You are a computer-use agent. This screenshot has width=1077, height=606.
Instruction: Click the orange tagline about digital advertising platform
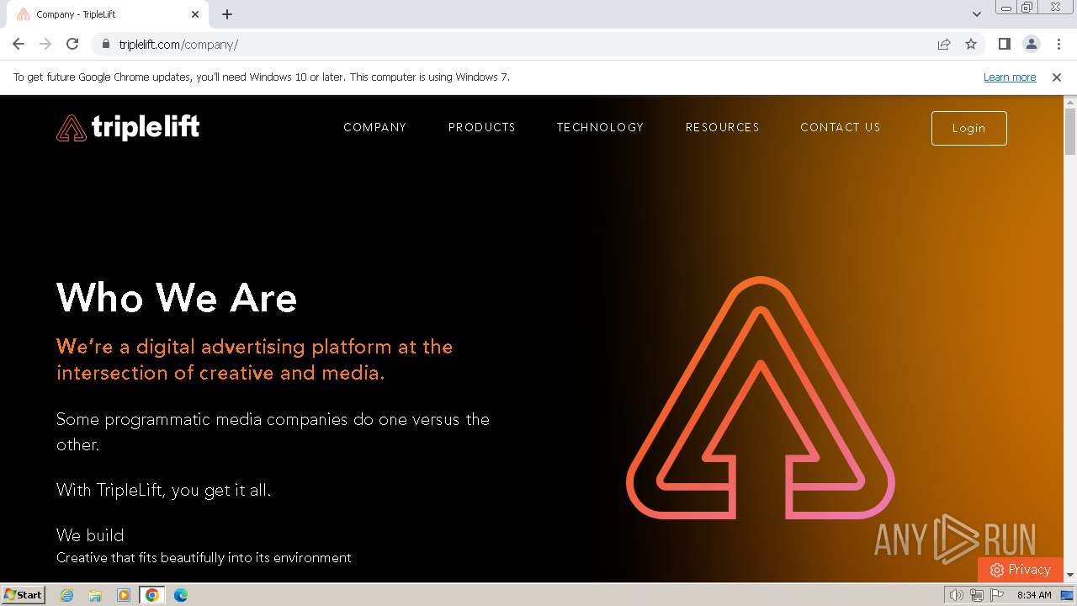255,359
